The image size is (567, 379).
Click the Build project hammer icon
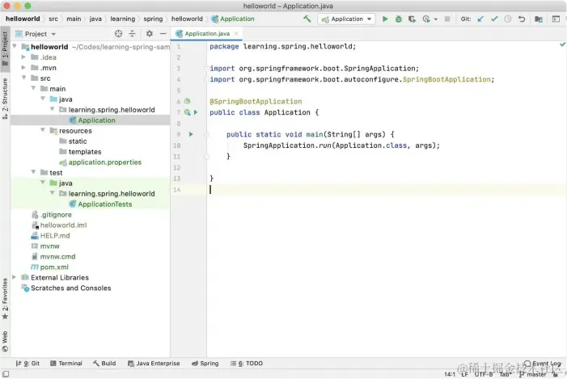[x=307, y=19]
